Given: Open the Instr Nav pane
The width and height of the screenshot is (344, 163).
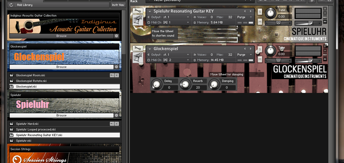Looking at the screenshot, I should [x=118, y=5].
